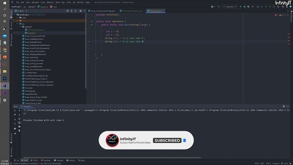Click the print icon in Run console
This screenshot has height=165, width=293.
[x=19, y=127]
